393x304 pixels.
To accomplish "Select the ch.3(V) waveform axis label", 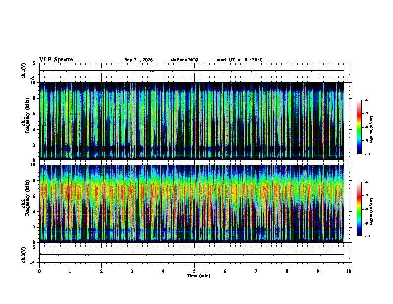I will 24,255.
